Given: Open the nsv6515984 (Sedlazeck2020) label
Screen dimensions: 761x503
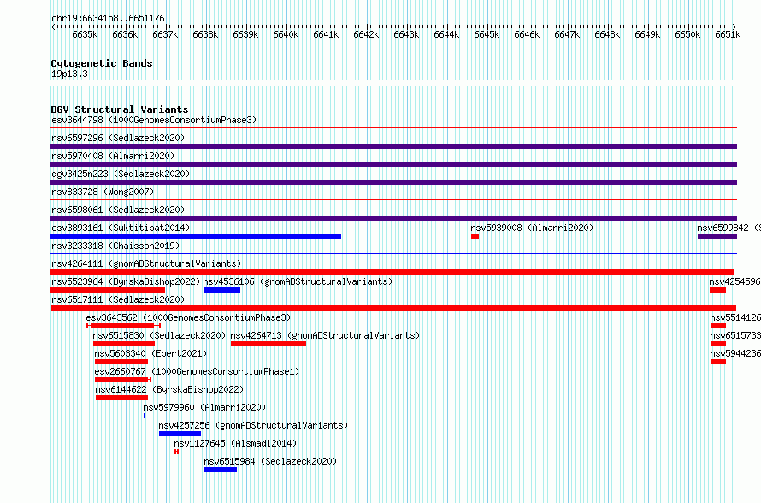Looking at the screenshot, I should click(x=270, y=461).
